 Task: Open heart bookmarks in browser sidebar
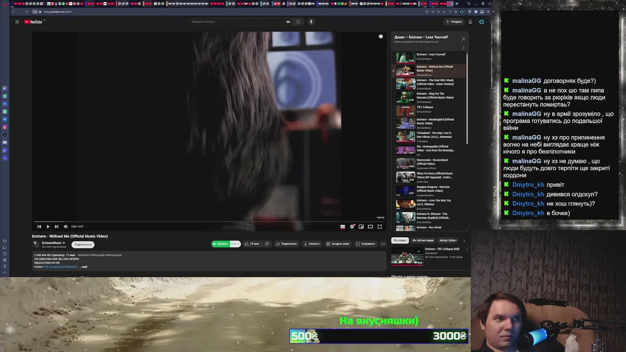(x=5, y=241)
